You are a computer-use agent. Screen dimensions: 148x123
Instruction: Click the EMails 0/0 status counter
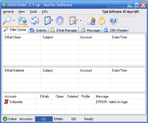point(74,119)
